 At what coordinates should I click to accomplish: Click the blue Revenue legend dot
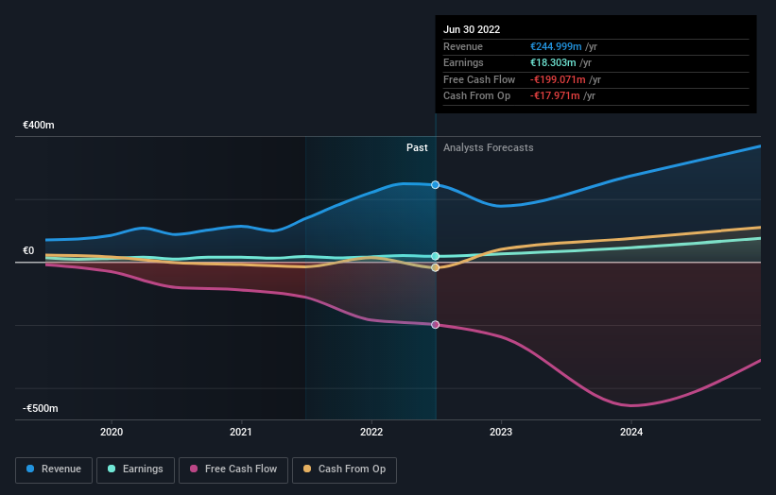(30, 469)
